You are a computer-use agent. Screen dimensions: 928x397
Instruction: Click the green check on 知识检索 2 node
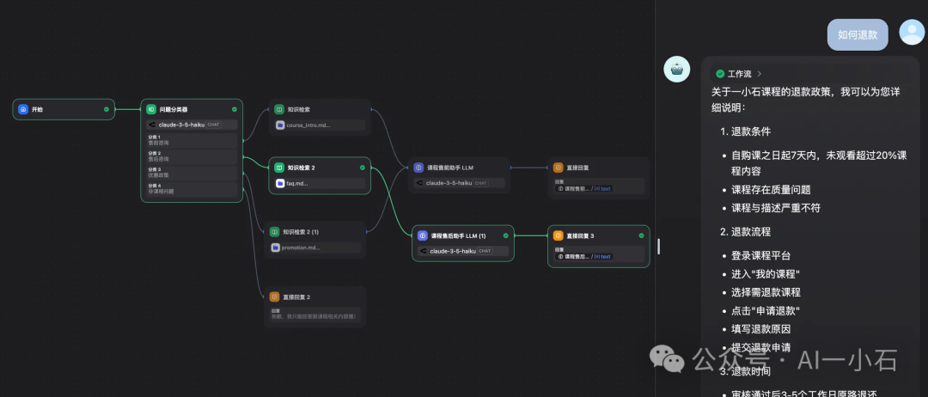(x=363, y=168)
